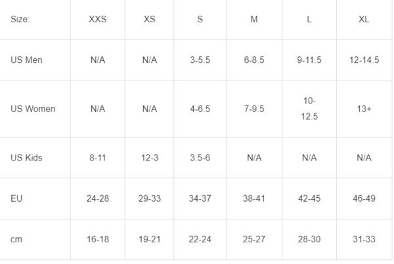Click the 16-18 cm cell
Image resolution: width=394 pixels, height=264 pixels.
click(97, 240)
